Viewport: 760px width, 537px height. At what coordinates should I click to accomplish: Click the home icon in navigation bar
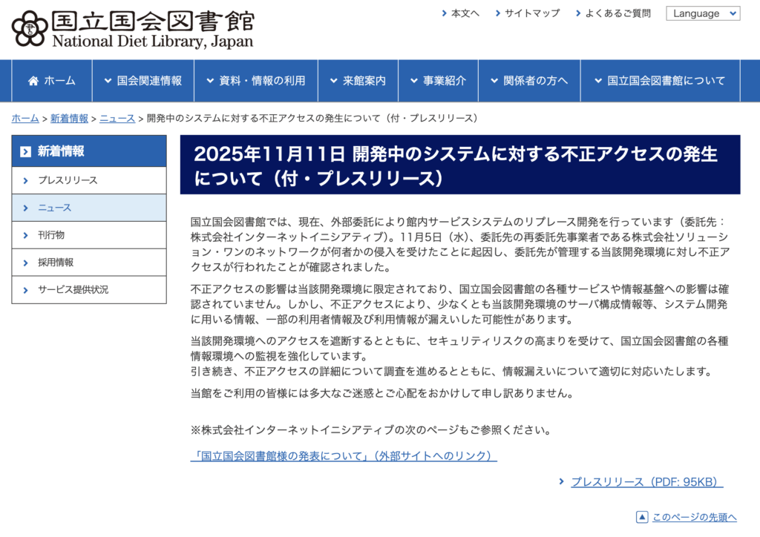point(33,81)
